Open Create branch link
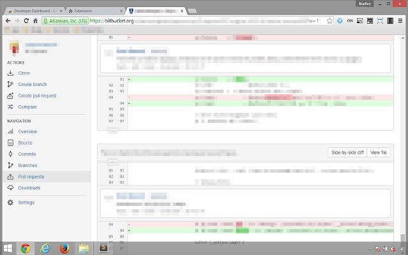Screen dimensions: 408x255 33,84
